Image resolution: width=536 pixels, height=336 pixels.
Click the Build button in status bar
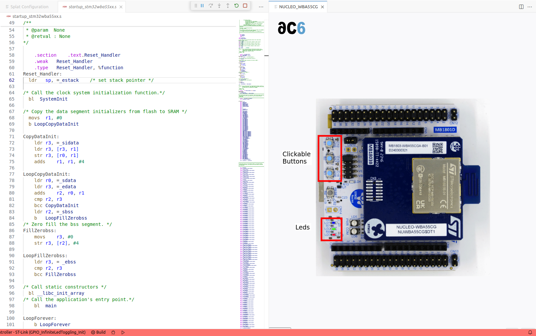click(98, 332)
